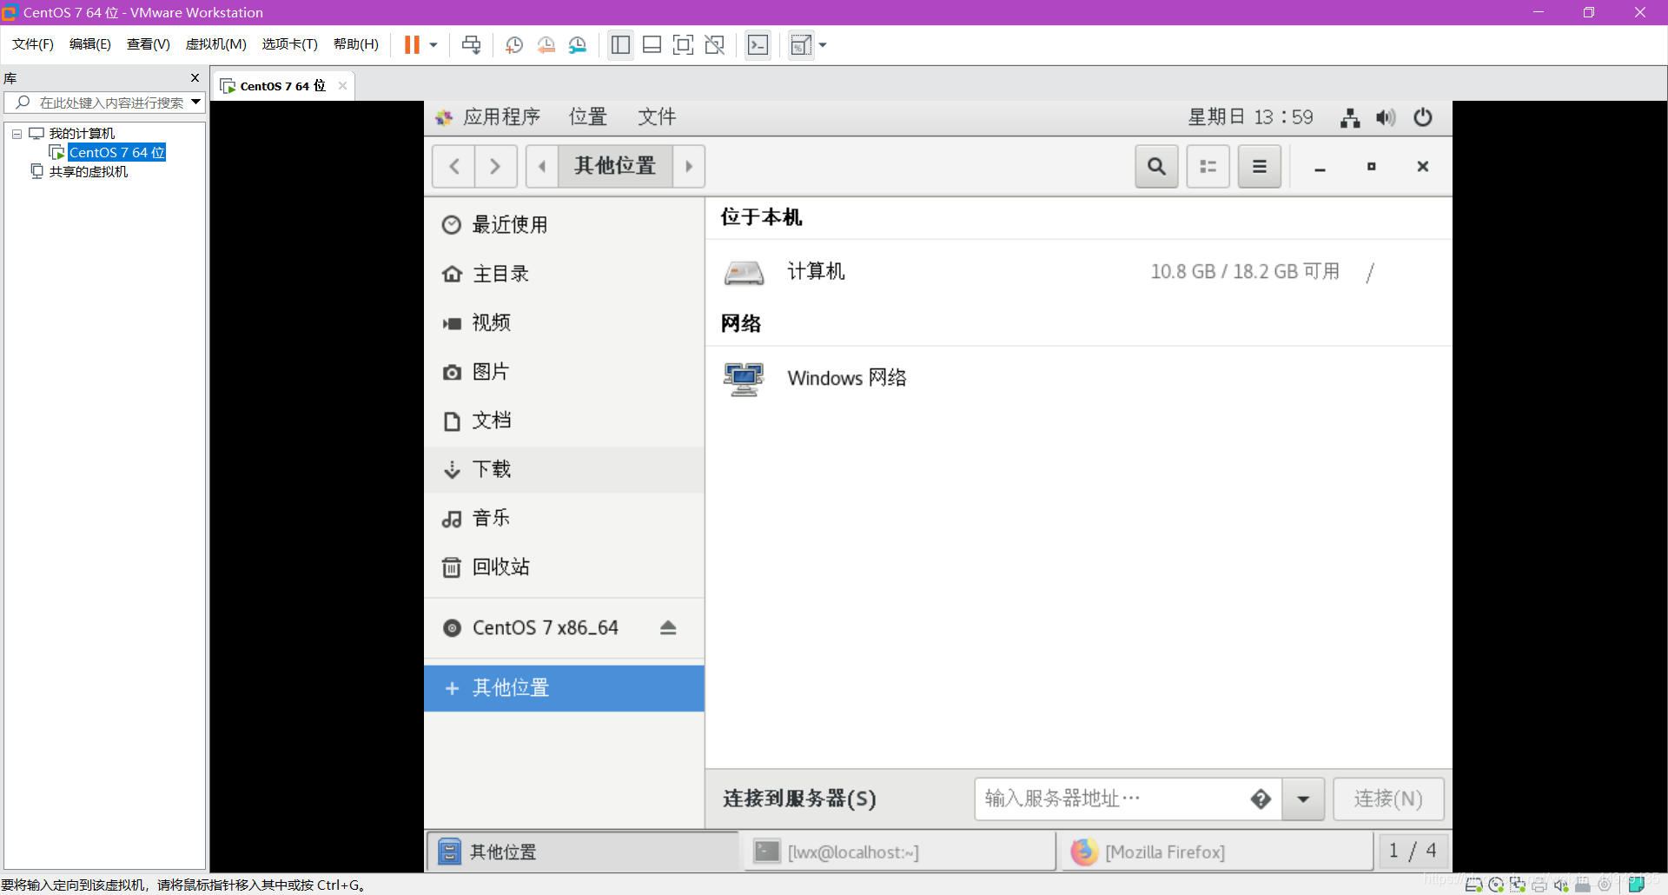
Task: Click the 连接(N) button
Action: tap(1388, 799)
